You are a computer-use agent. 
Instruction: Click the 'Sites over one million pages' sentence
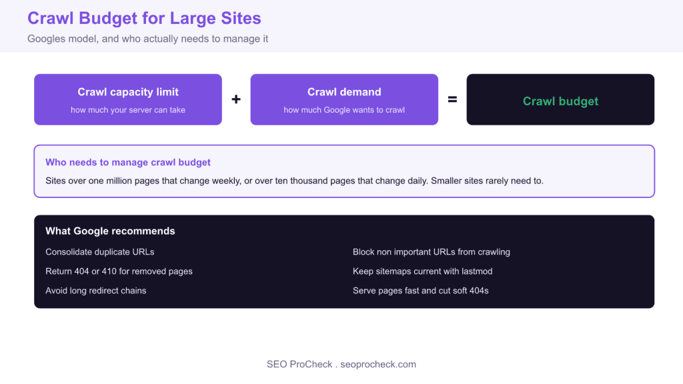[x=294, y=181]
